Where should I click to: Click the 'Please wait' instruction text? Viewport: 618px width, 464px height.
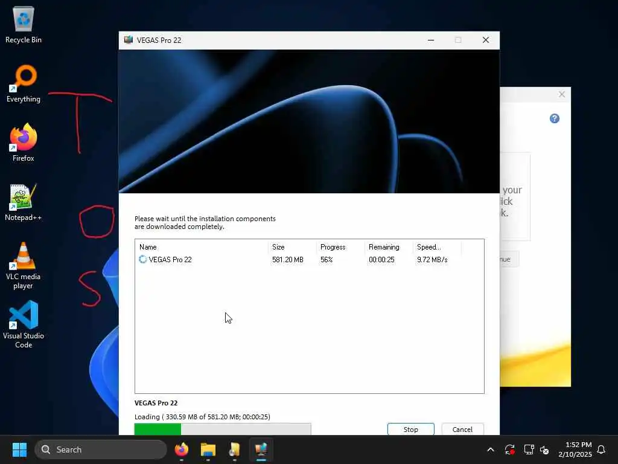coord(205,222)
